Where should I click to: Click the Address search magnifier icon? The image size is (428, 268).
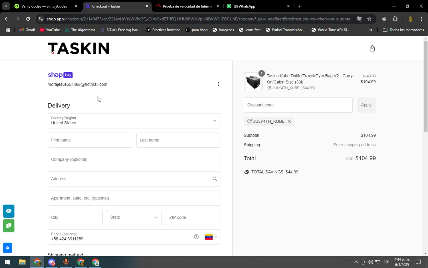(215, 179)
